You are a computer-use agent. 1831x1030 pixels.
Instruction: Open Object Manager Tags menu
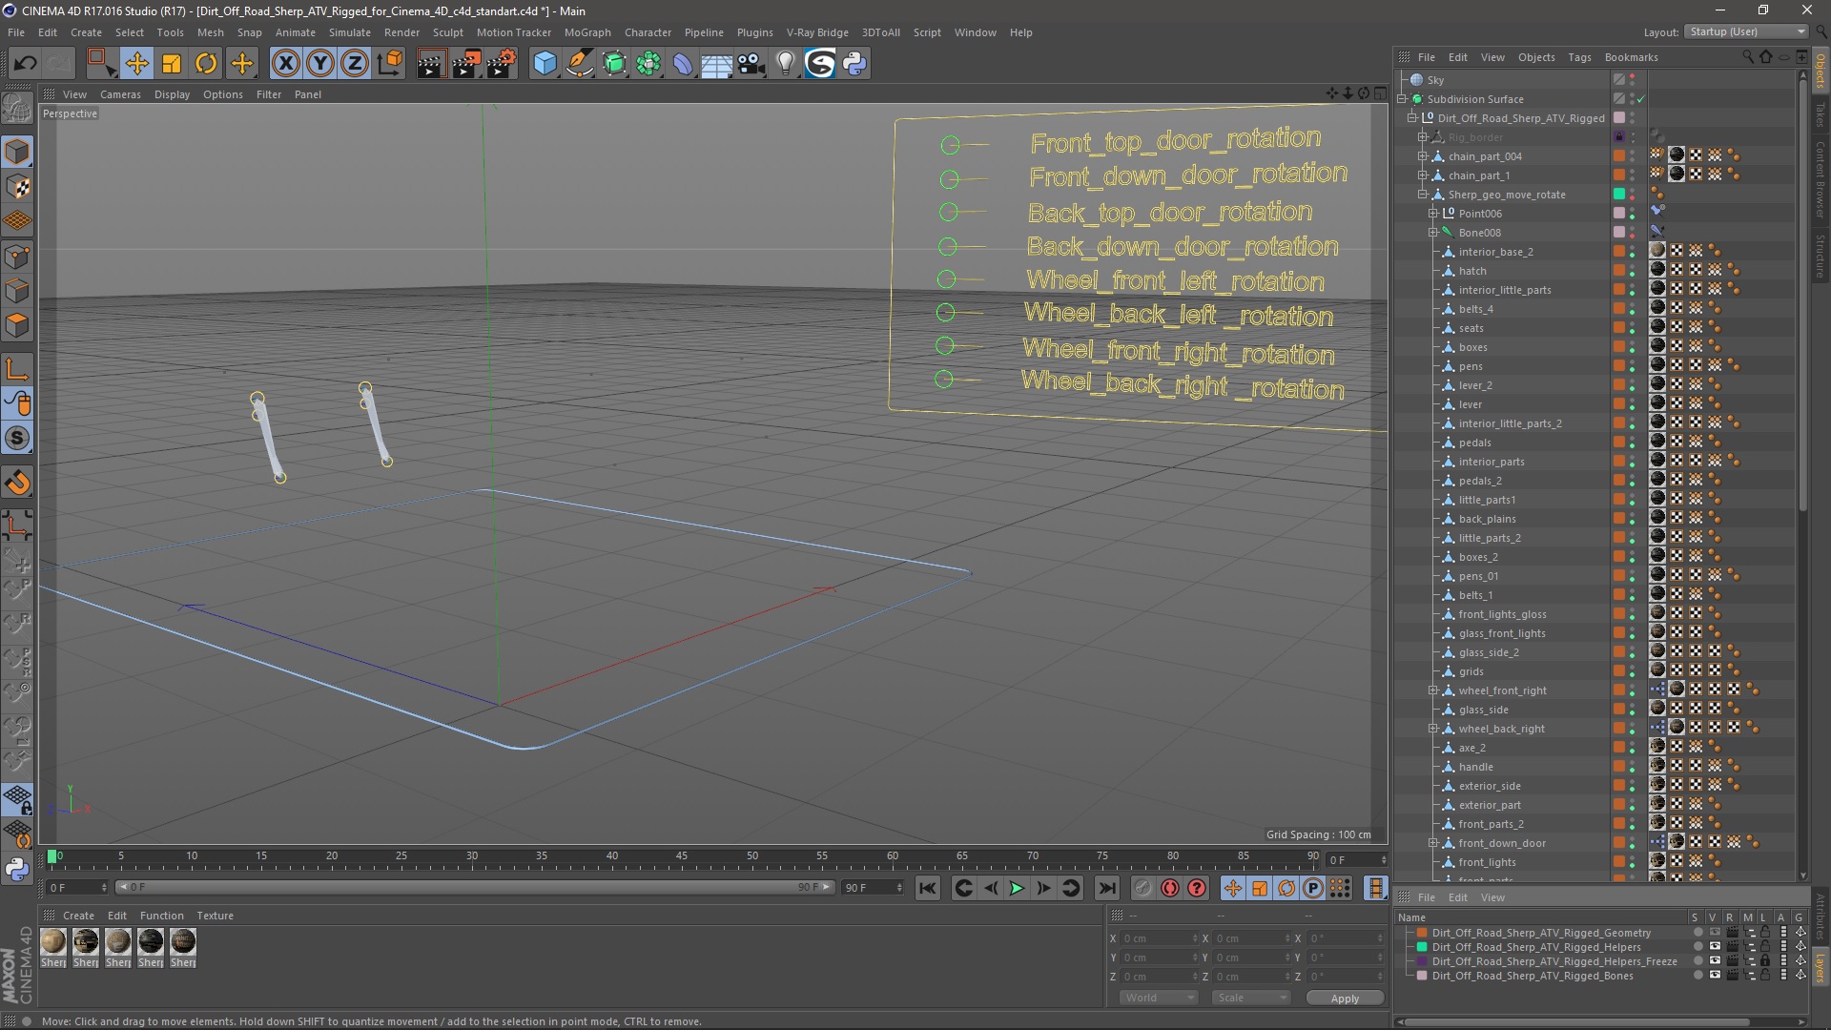[x=1579, y=57]
